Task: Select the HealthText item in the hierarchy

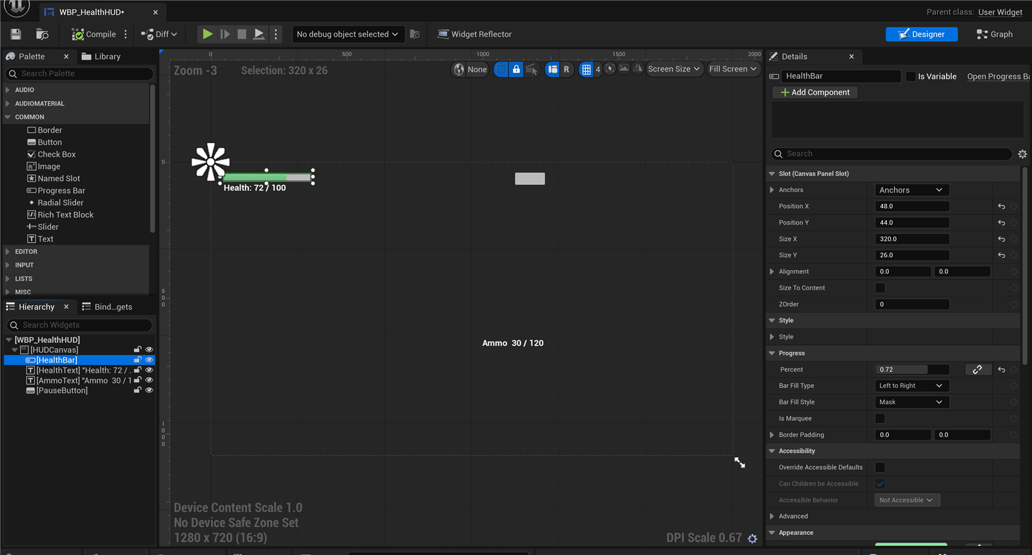Action: click(x=78, y=371)
